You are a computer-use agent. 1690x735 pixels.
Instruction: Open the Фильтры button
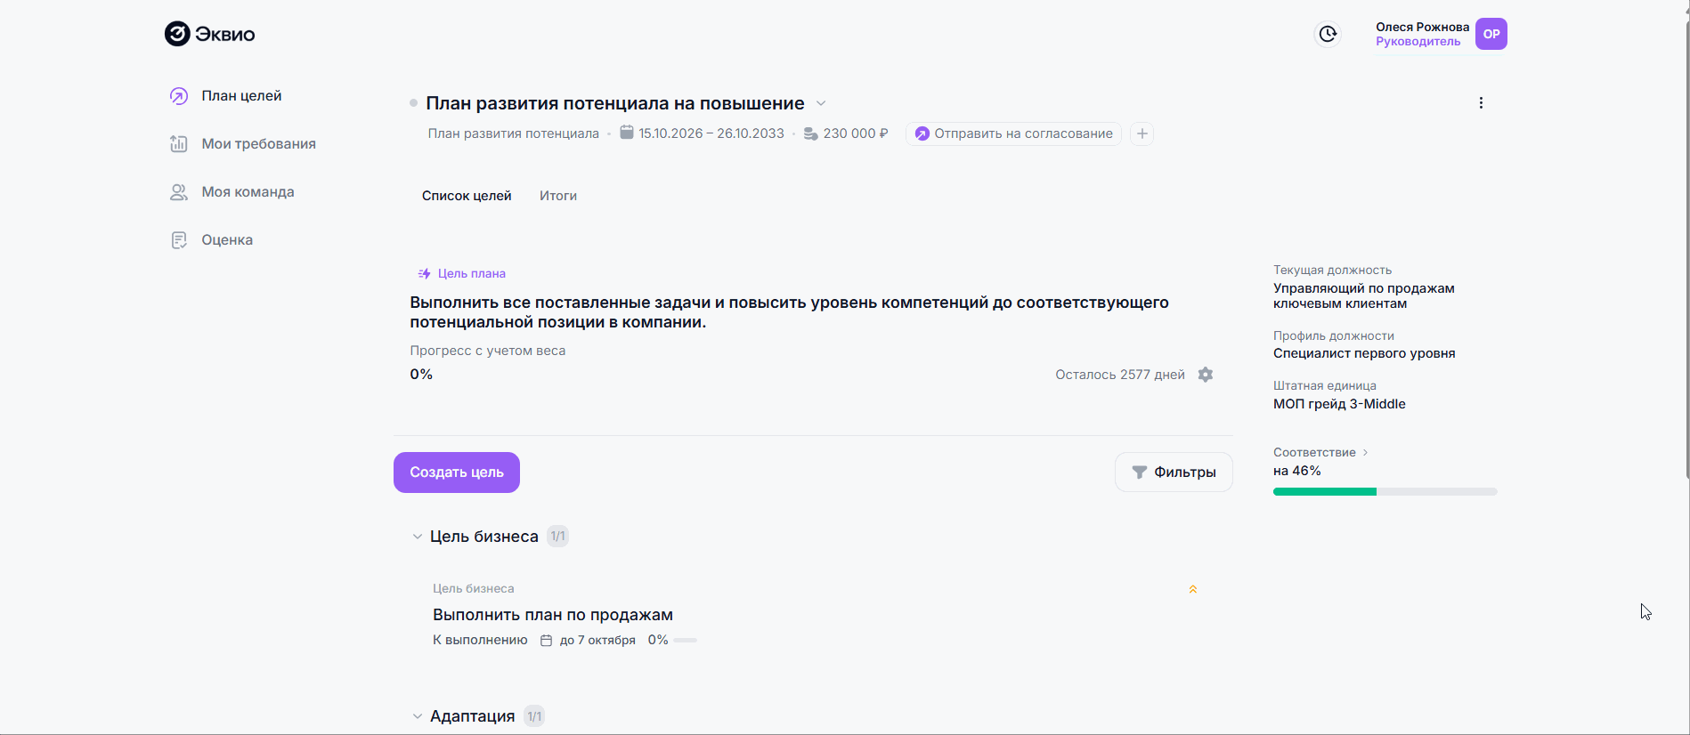click(x=1174, y=472)
